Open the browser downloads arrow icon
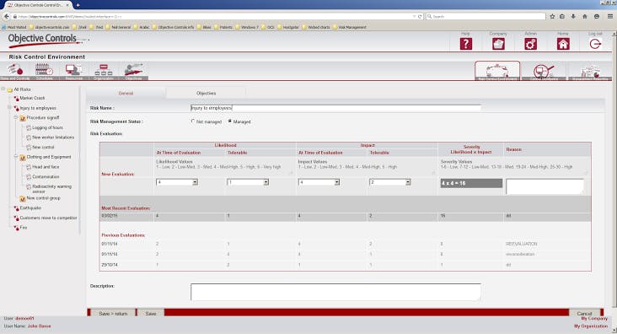 [x=573, y=17]
